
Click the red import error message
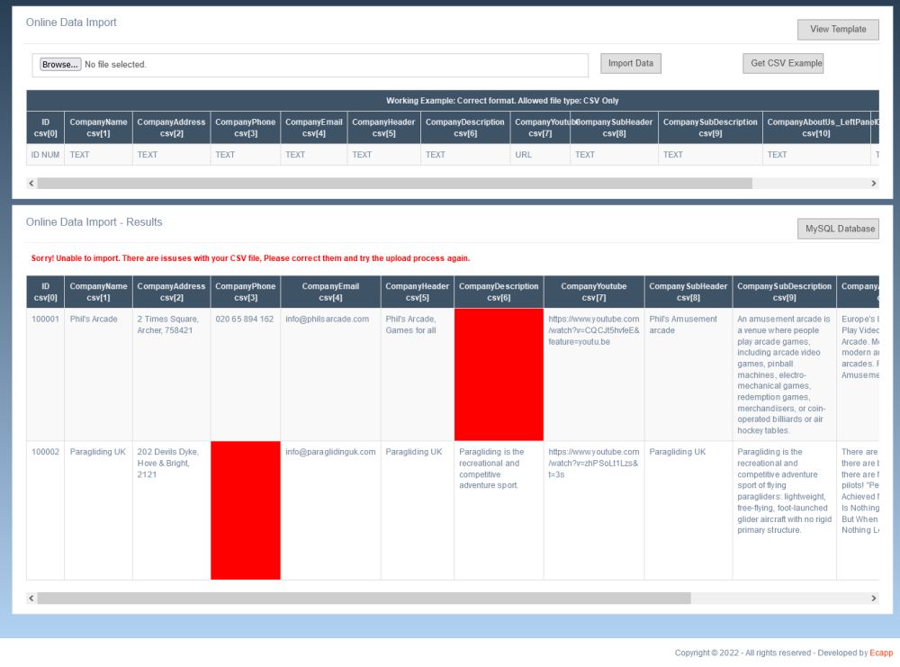250,258
